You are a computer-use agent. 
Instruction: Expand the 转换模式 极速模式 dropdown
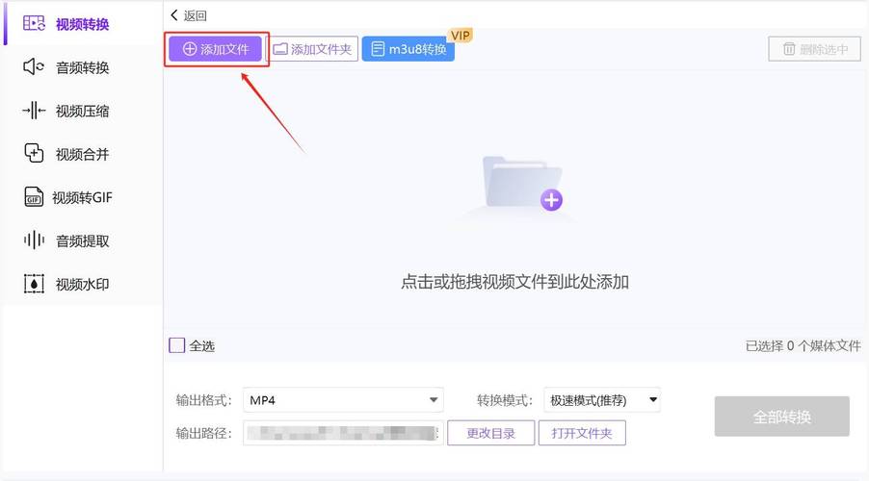(x=602, y=399)
